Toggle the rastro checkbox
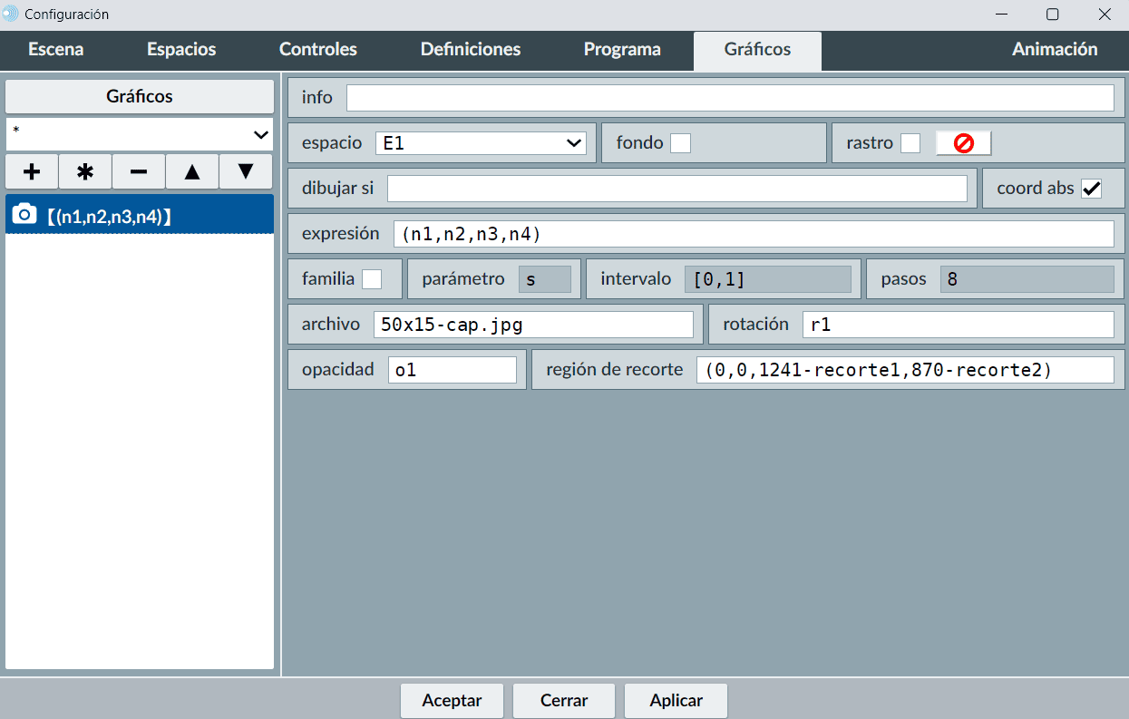The height and width of the screenshot is (719, 1129). click(910, 143)
